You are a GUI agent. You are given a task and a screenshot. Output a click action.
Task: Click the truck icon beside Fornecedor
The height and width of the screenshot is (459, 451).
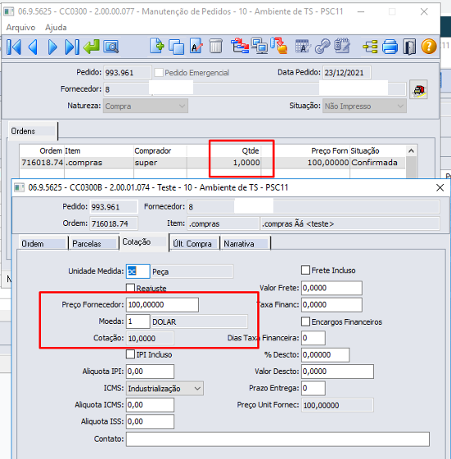(x=419, y=90)
